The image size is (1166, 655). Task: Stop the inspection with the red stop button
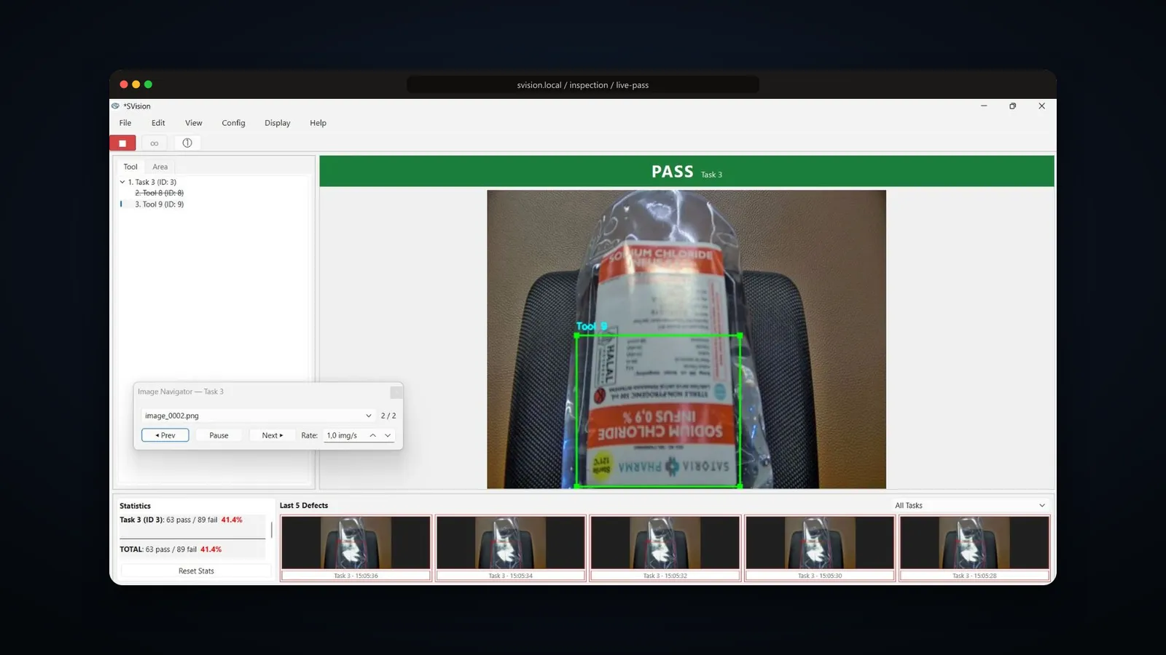(x=122, y=143)
